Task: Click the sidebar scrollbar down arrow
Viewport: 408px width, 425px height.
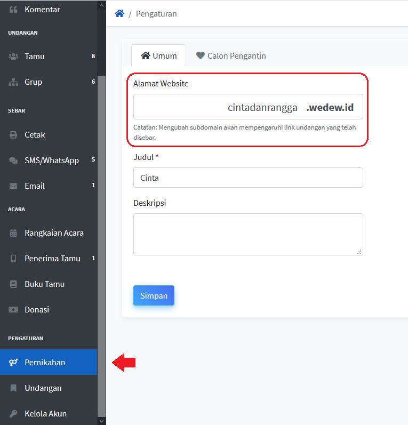Action: 101,421
